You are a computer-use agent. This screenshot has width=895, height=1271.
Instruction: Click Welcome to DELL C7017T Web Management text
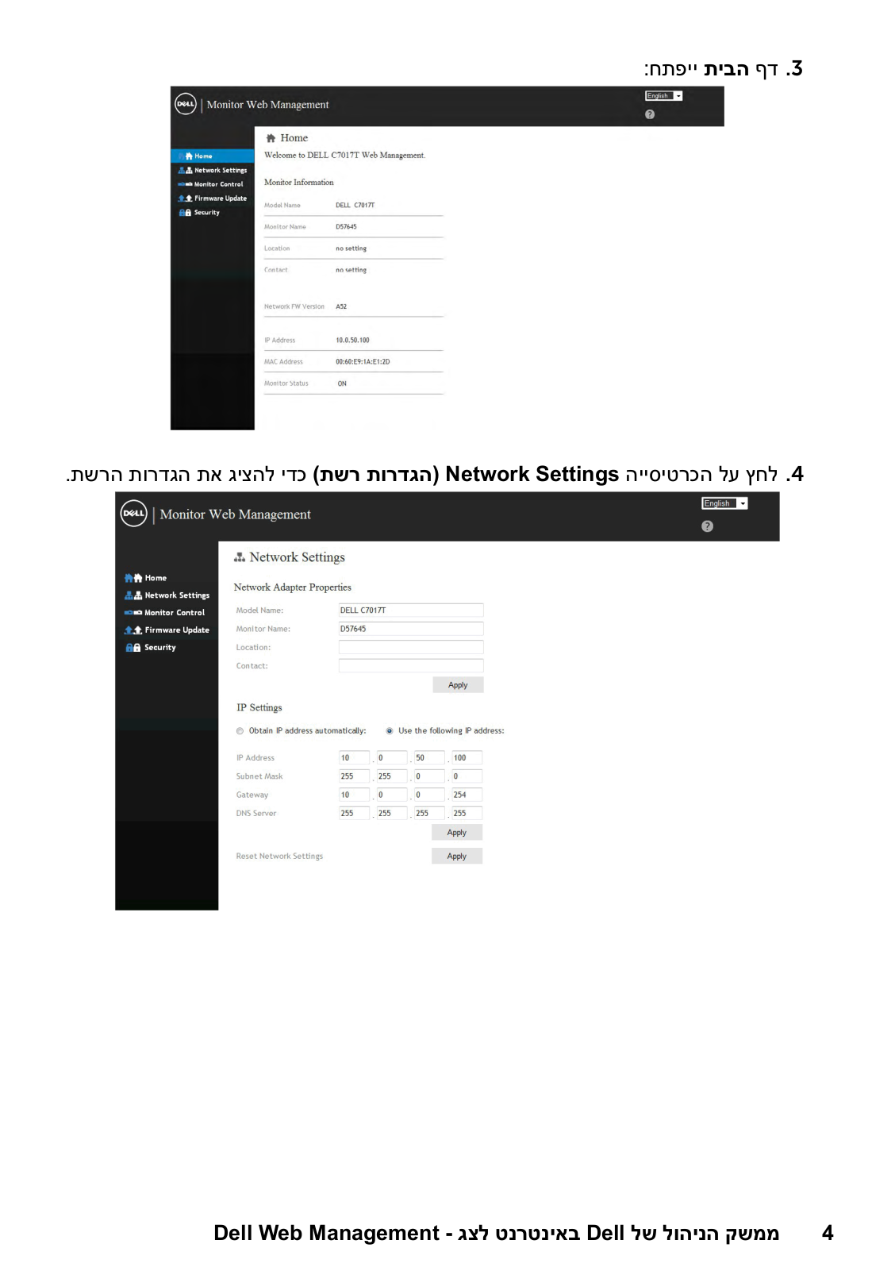pos(345,156)
